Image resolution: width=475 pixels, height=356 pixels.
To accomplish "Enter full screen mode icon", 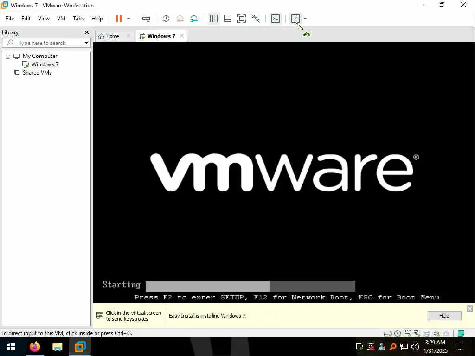I will [241, 19].
